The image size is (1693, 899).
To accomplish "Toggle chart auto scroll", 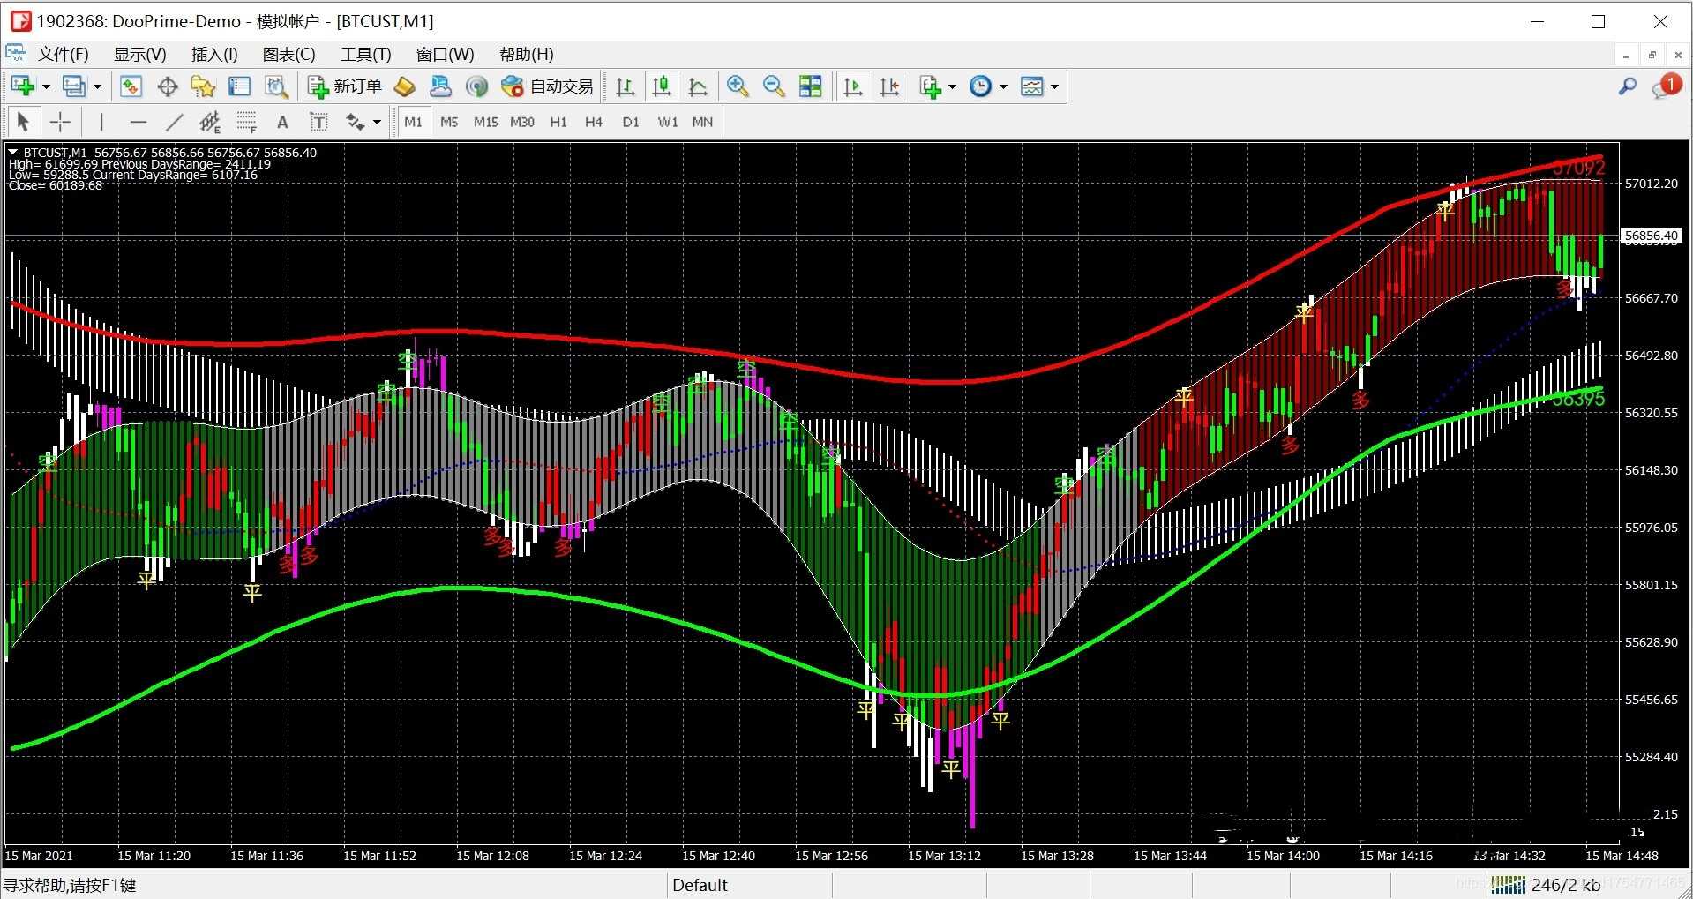I will (x=852, y=86).
